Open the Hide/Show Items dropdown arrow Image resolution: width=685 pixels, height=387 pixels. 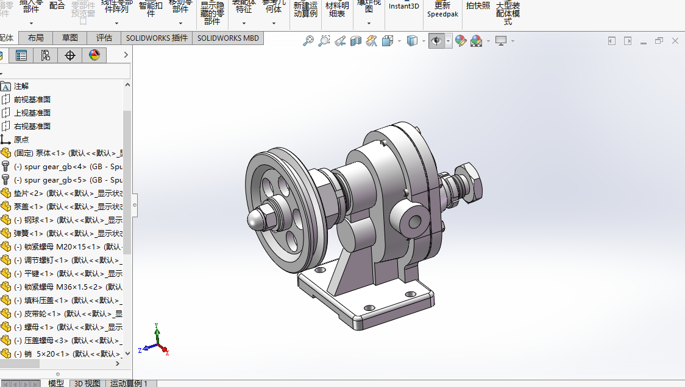[448, 41]
